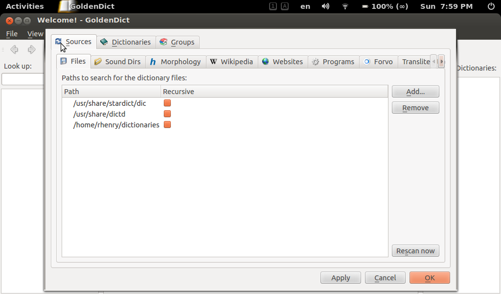Click the forward navigation arrow icon

[31, 49]
